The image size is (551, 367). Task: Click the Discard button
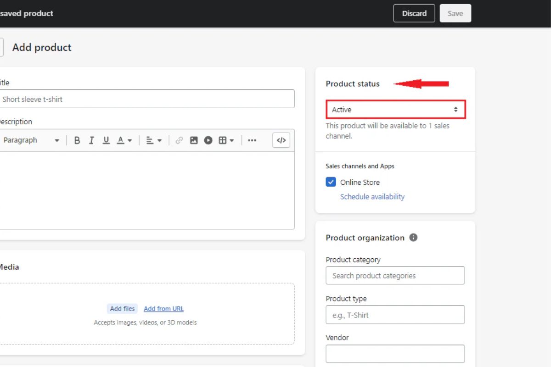(414, 13)
